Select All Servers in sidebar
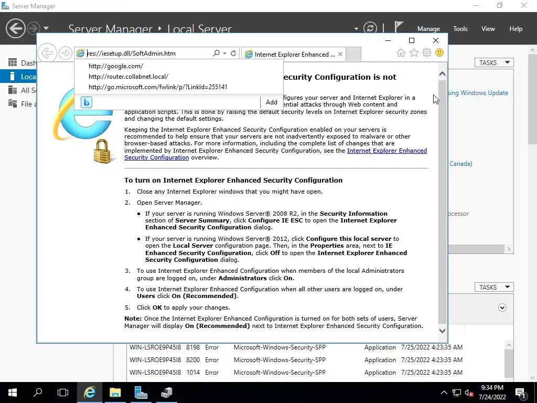 (x=18, y=90)
